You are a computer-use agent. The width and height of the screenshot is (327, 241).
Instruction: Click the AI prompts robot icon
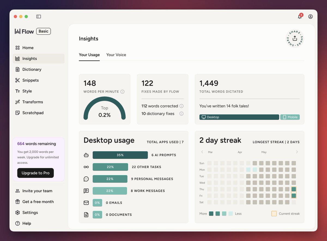tap(86, 155)
